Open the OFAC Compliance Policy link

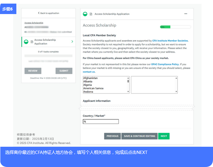point(165,64)
